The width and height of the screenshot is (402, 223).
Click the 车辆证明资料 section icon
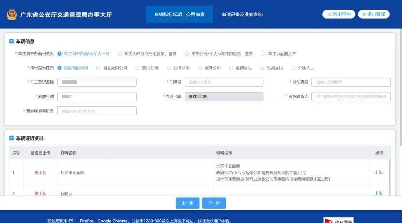coord(11,138)
